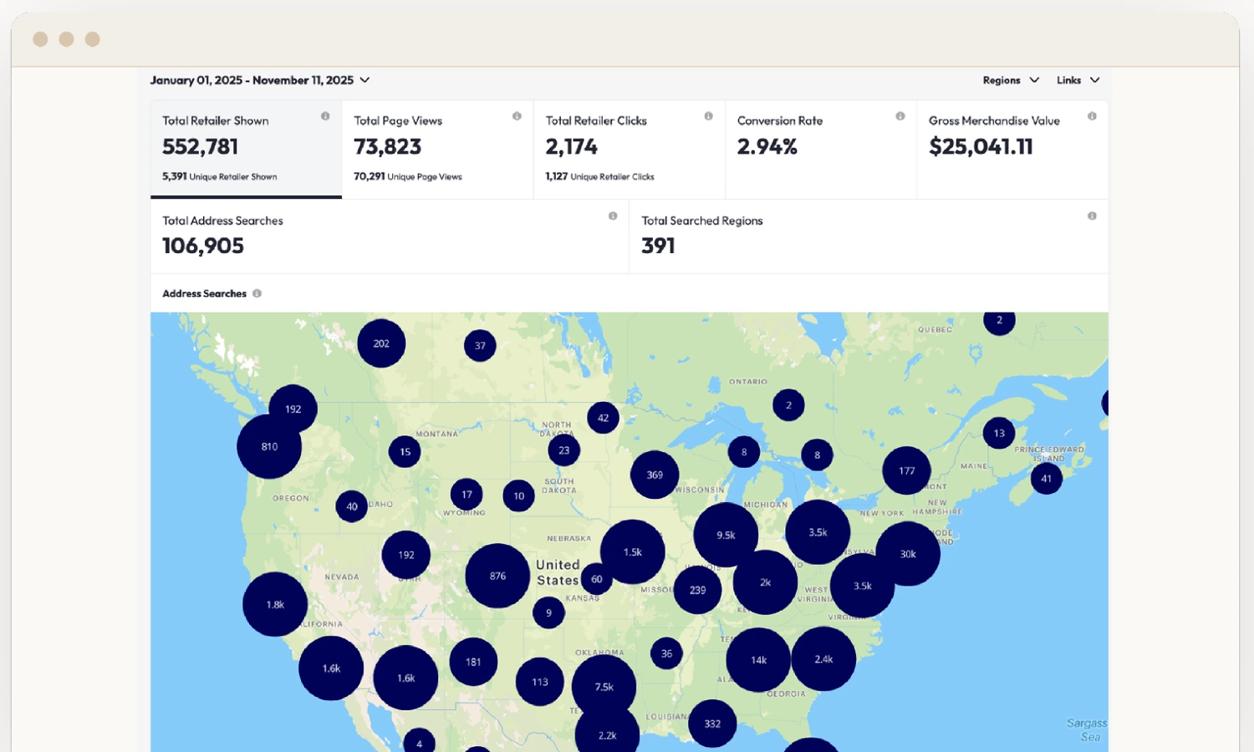Click the 9 cluster near Kansas
This screenshot has width=1254, height=752.
[548, 612]
